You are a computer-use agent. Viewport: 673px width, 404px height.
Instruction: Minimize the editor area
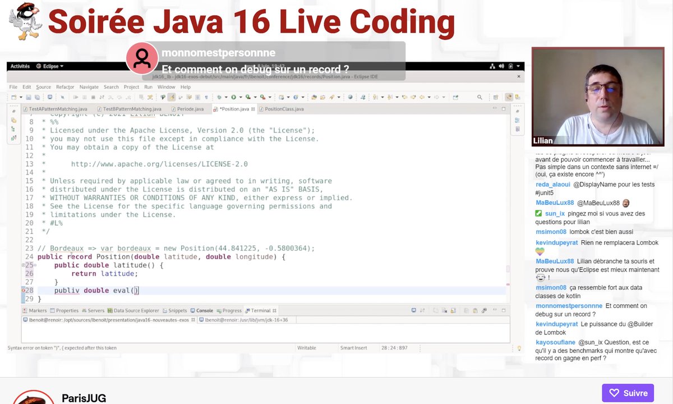pyautogui.click(x=494, y=108)
